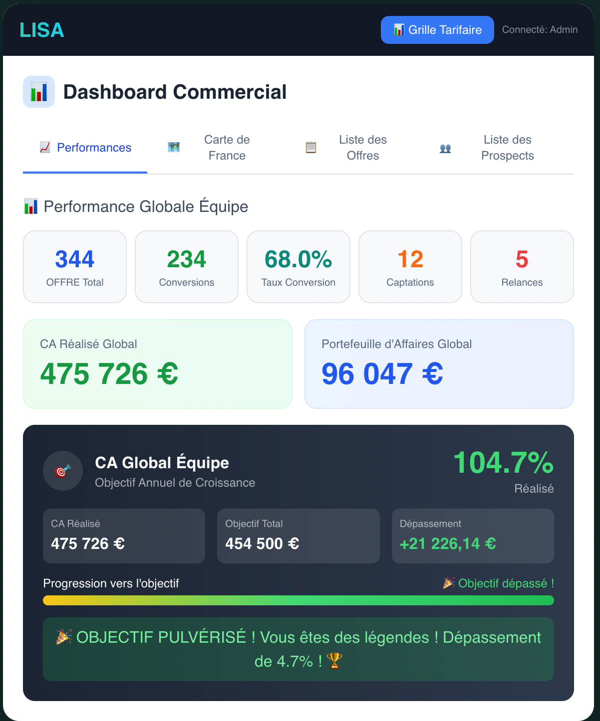Click the bar chart icon beside Dashboard Commercial

coord(38,92)
